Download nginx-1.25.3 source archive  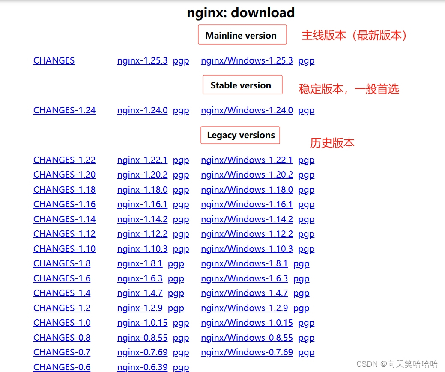coord(142,60)
